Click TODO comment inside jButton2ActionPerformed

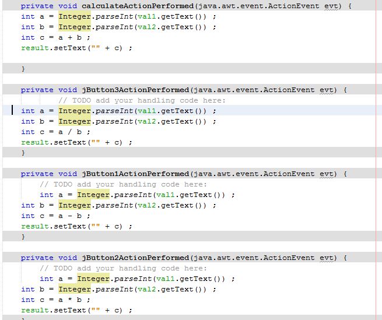coord(123,268)
